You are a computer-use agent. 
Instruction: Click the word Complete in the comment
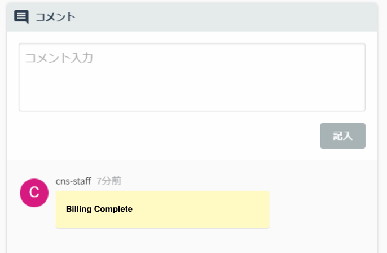(113, 209)
